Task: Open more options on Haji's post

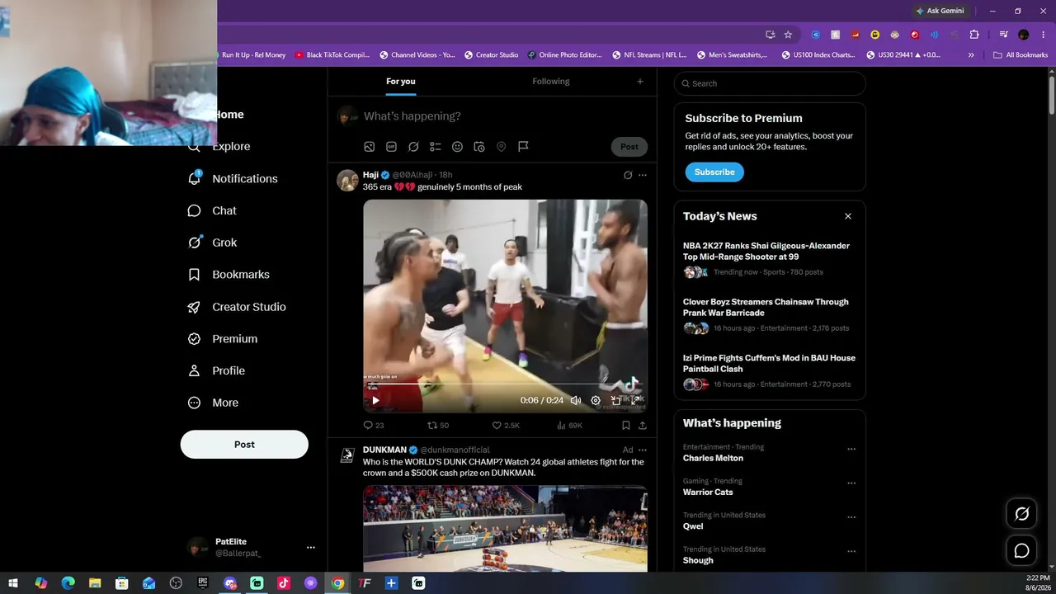Action: 643,175
